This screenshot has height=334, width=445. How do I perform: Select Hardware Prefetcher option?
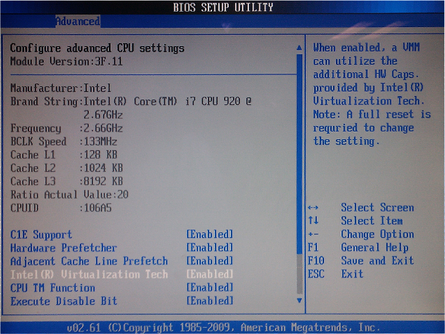click(x=63, y=248)
